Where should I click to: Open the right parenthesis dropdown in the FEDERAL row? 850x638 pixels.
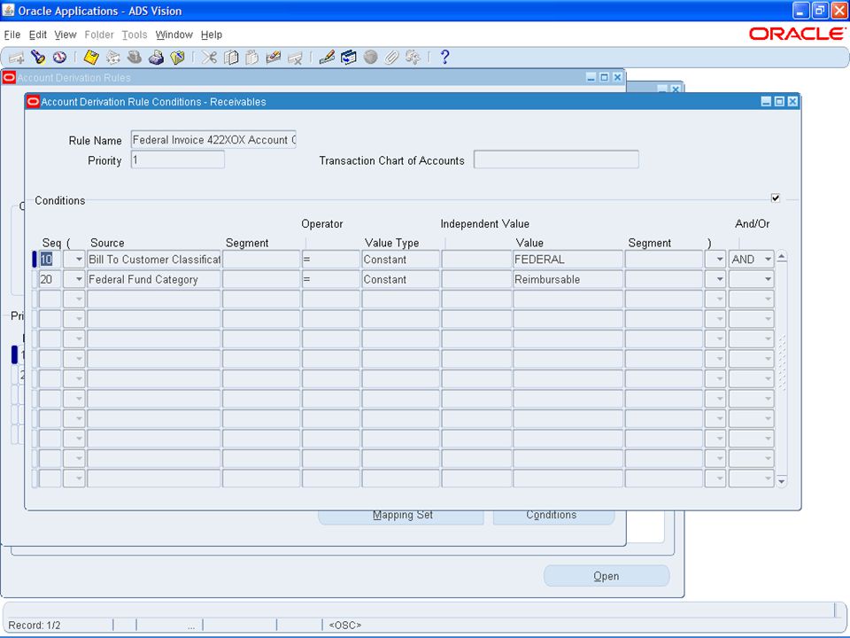(715, 260)
